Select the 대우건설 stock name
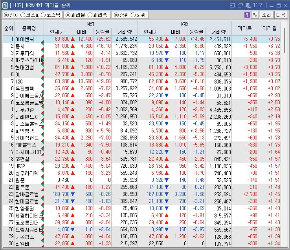The height and width of the screenshot is (250, 290). [25, 110]
